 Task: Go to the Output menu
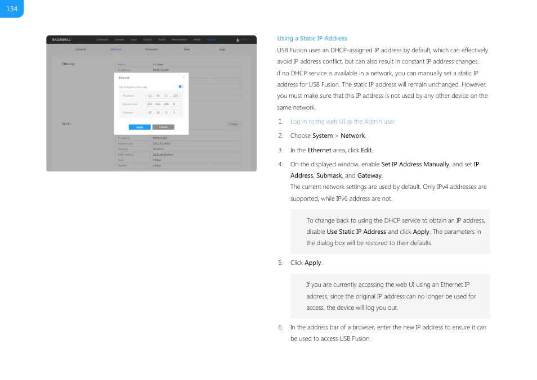tap(147, 40)
